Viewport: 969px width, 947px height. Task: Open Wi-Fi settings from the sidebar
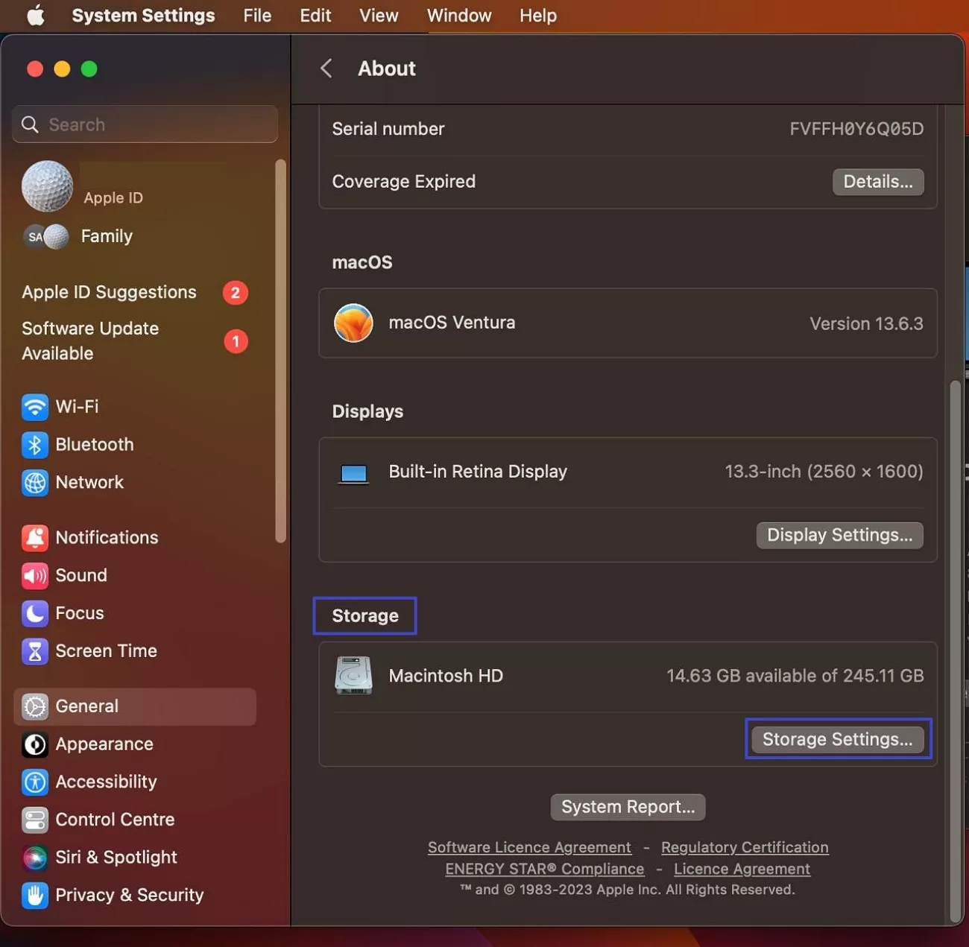35,407
